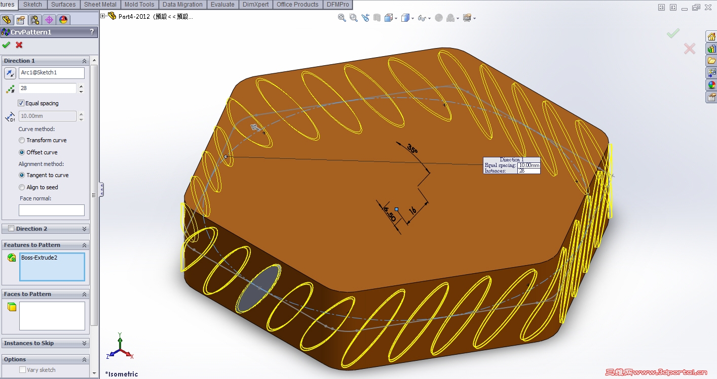Open the Evaluate tab

point(223,5)
